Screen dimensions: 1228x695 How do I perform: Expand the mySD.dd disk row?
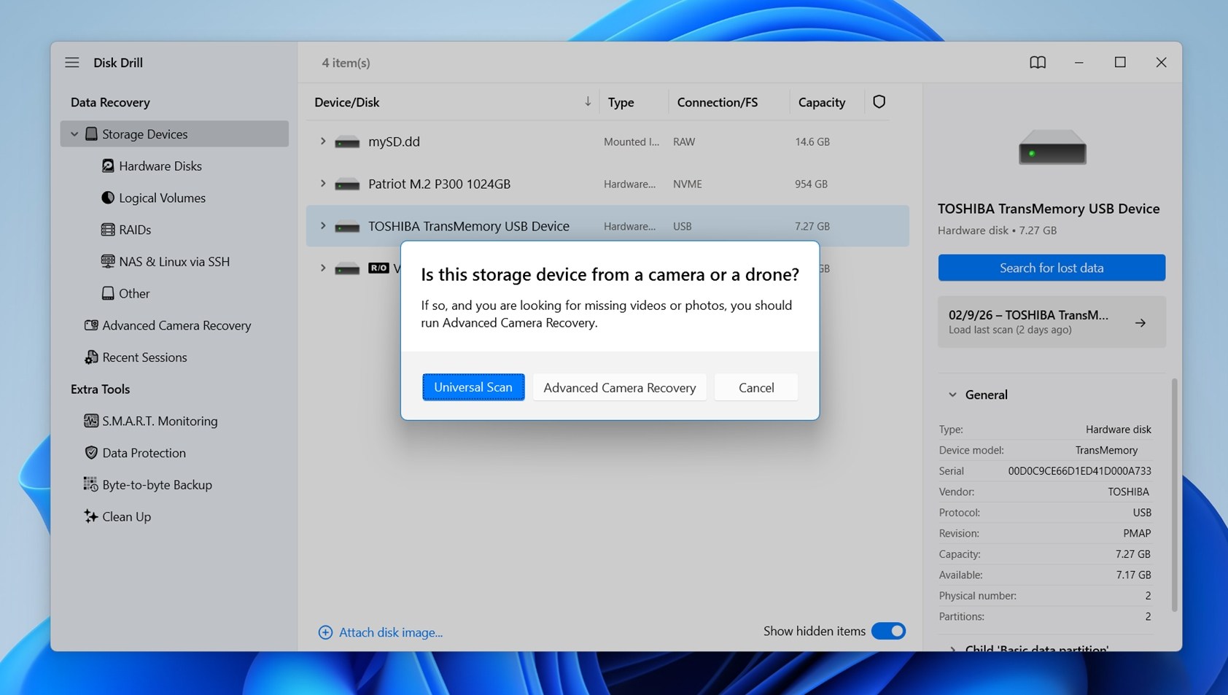point(322,141)
